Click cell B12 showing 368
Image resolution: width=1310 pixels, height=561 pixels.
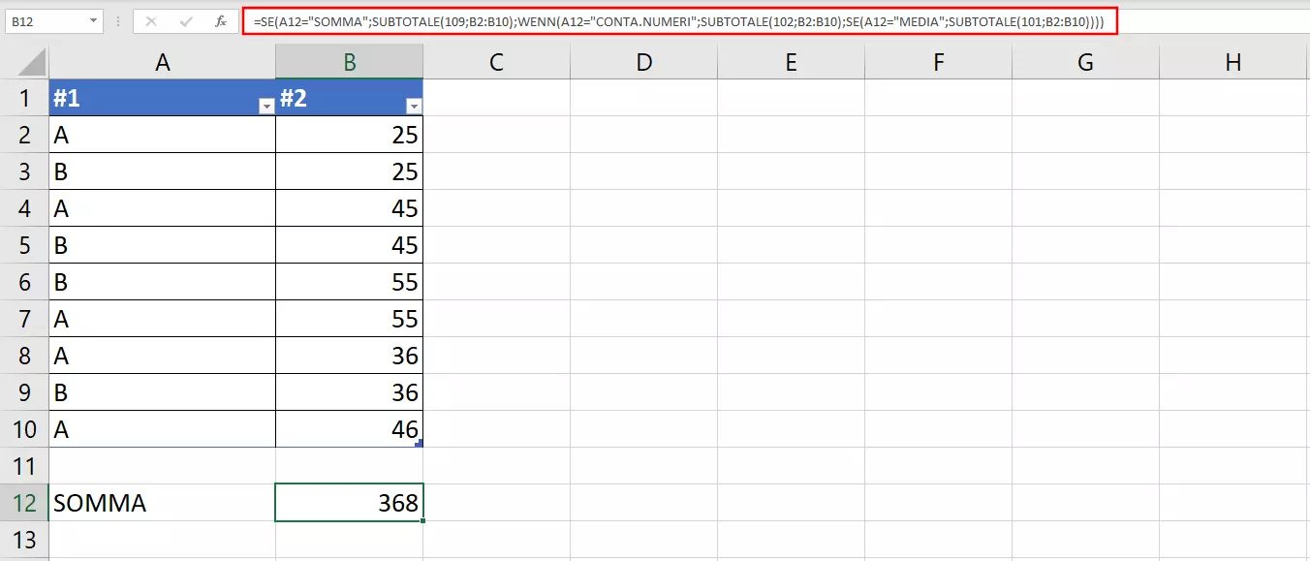click(x=350, y=503)
